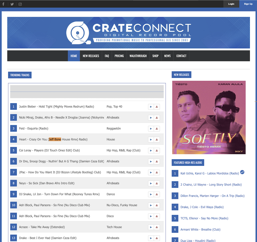Download Nicki Minaj Needle X Drogba track

click(157, 118)
